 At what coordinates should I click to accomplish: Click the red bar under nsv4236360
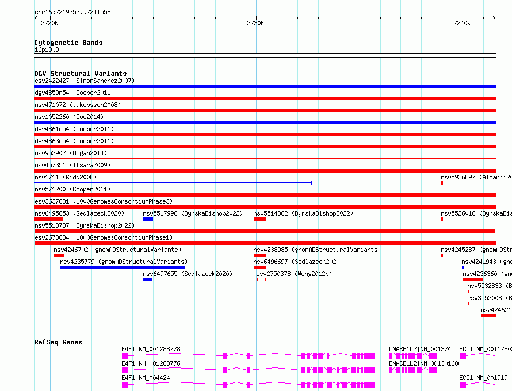coord(472,279)
